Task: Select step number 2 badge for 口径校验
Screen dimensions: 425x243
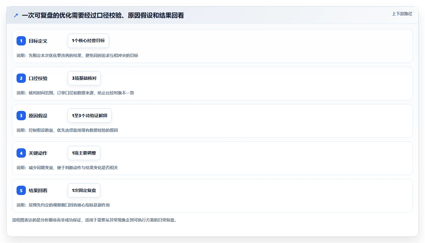Action: [21, 78]
